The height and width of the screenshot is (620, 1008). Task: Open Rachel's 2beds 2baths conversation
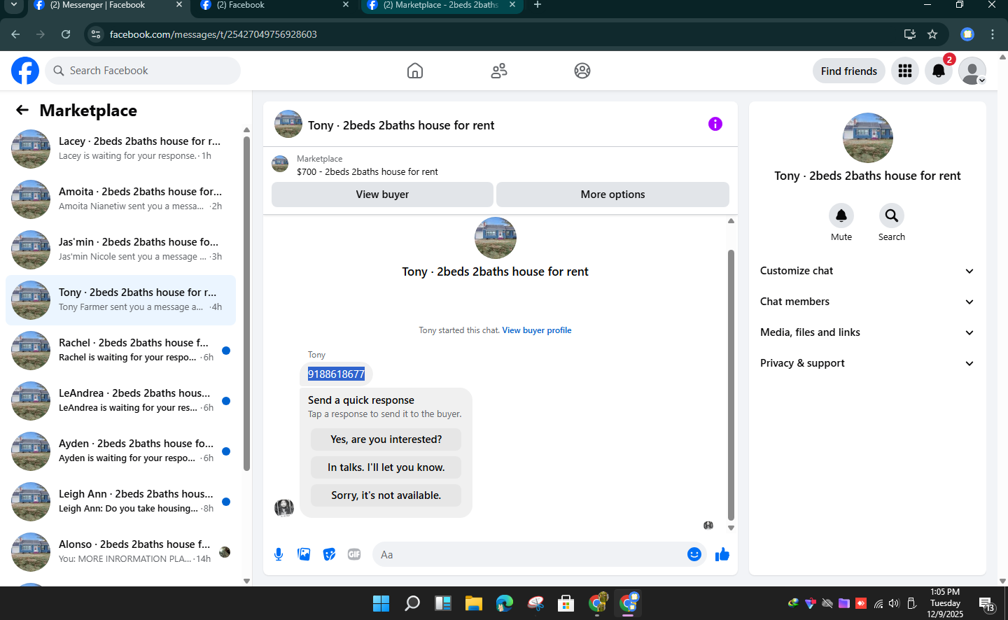point(120,351)
